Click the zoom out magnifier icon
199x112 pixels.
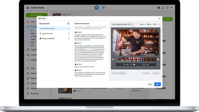[x=128, y=65]
